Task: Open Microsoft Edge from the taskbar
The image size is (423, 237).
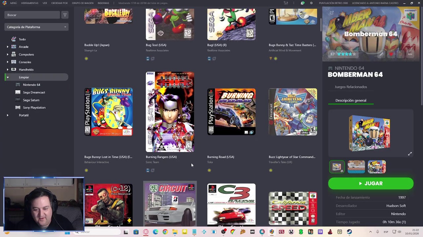Action: pos(155,232)
